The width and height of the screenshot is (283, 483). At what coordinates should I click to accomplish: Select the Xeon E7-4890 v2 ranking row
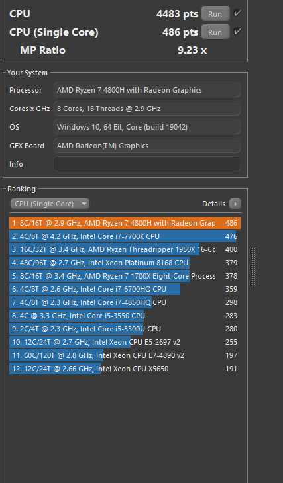pos(125,355)
